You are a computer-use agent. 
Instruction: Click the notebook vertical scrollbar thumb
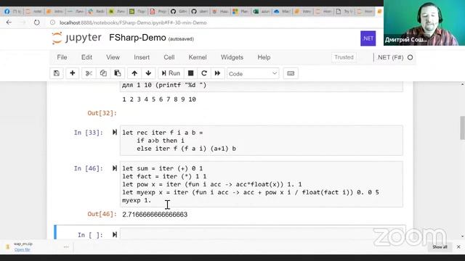click(462, 128)
